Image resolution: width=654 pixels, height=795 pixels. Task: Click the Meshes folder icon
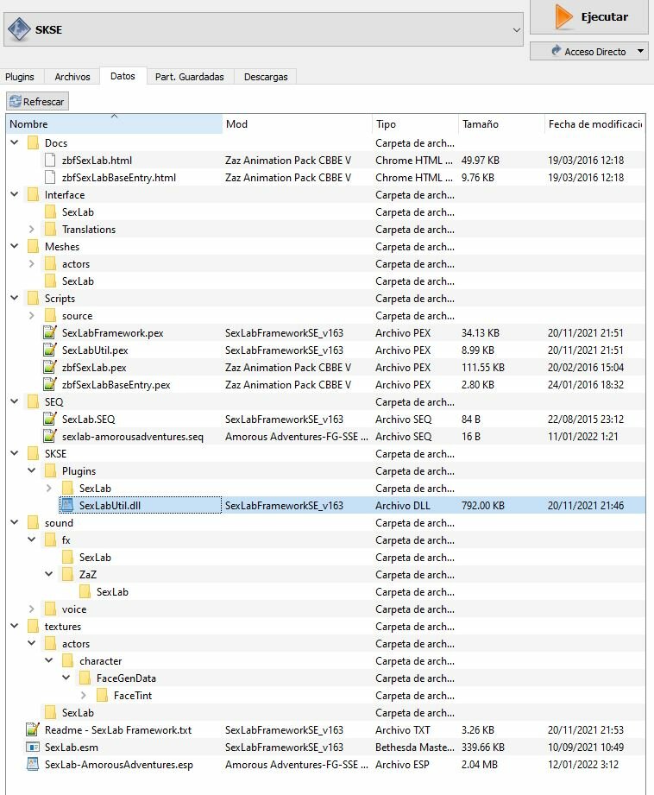(x=33, y=246)
